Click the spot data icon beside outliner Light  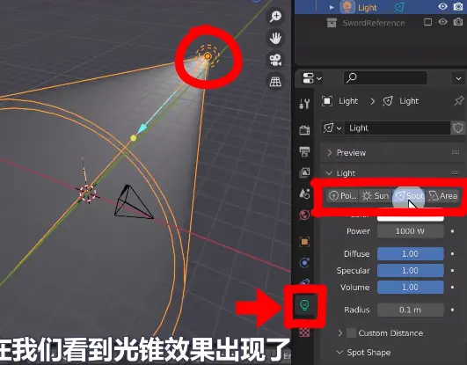coord(399,7)
